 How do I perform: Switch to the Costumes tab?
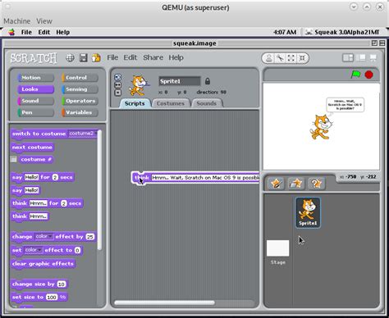pos(171,103)
